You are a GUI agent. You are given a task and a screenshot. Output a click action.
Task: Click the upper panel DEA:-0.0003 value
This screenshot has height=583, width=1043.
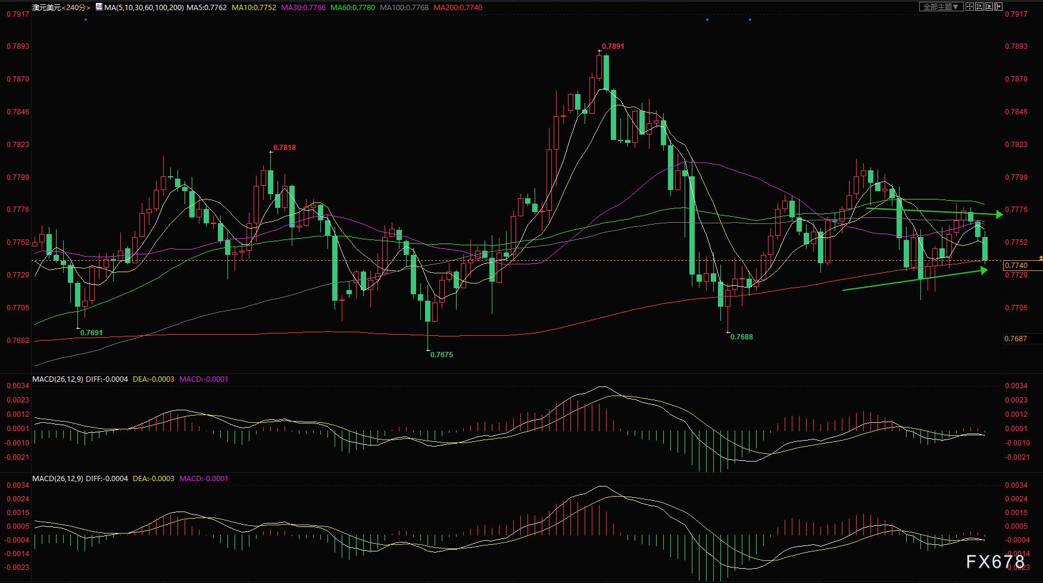pos(154,379)
